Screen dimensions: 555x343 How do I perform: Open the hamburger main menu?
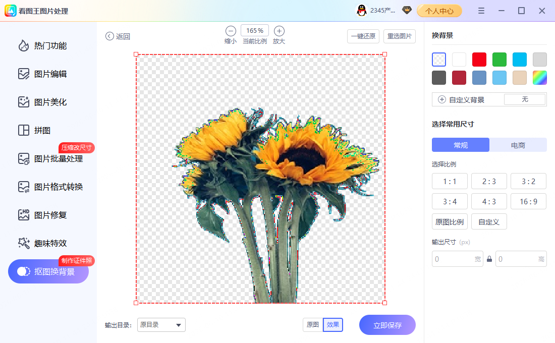(481, 11)
